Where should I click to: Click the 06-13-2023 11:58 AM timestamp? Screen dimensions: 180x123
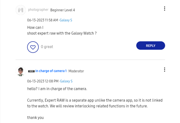point(42,20)
